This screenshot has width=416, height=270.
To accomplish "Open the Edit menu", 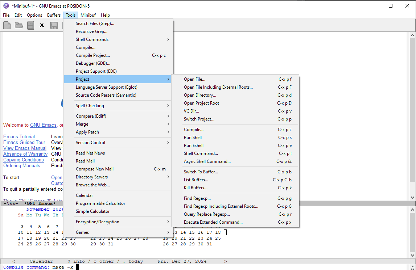I will click(x=18, y=15).
